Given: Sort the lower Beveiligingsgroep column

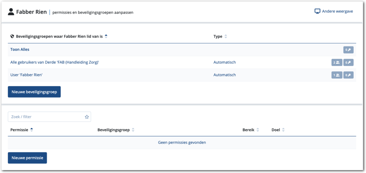Looking at the screenshot, I should (x=133, y=130).
